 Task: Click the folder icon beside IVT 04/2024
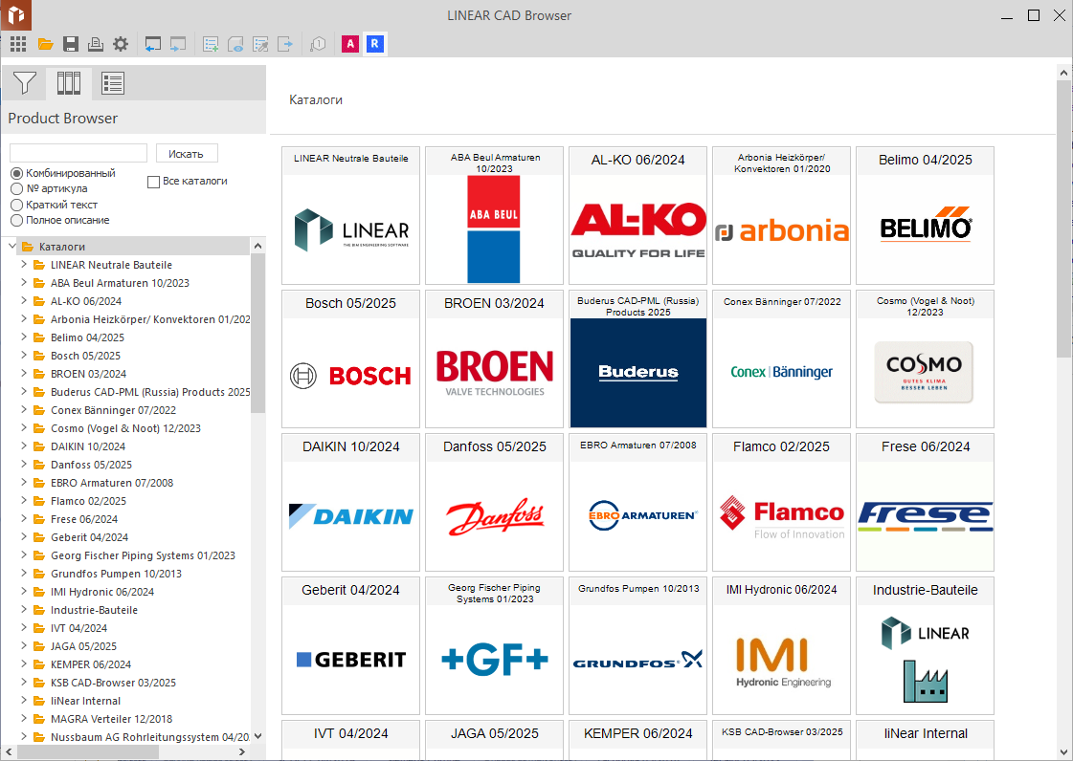tap(39, 628)
